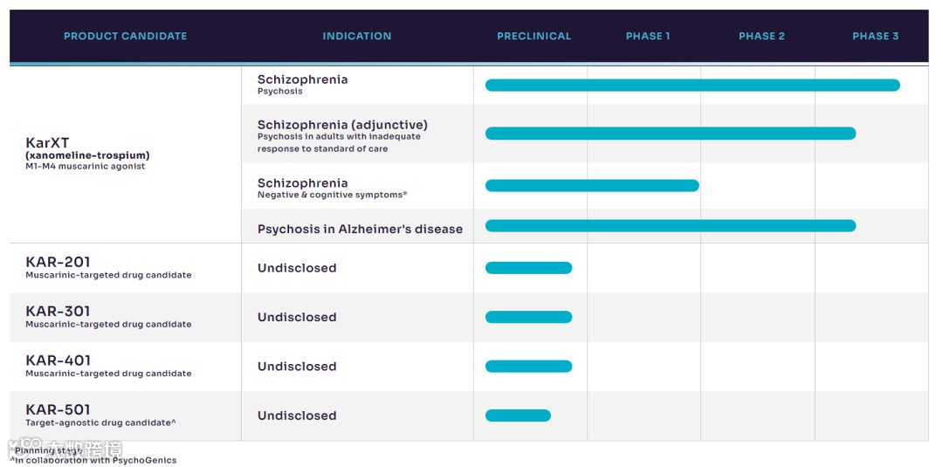Click the KAR-201 preclinical progress bar
Viewport: 943px width, 467px height.
point(528,268)
